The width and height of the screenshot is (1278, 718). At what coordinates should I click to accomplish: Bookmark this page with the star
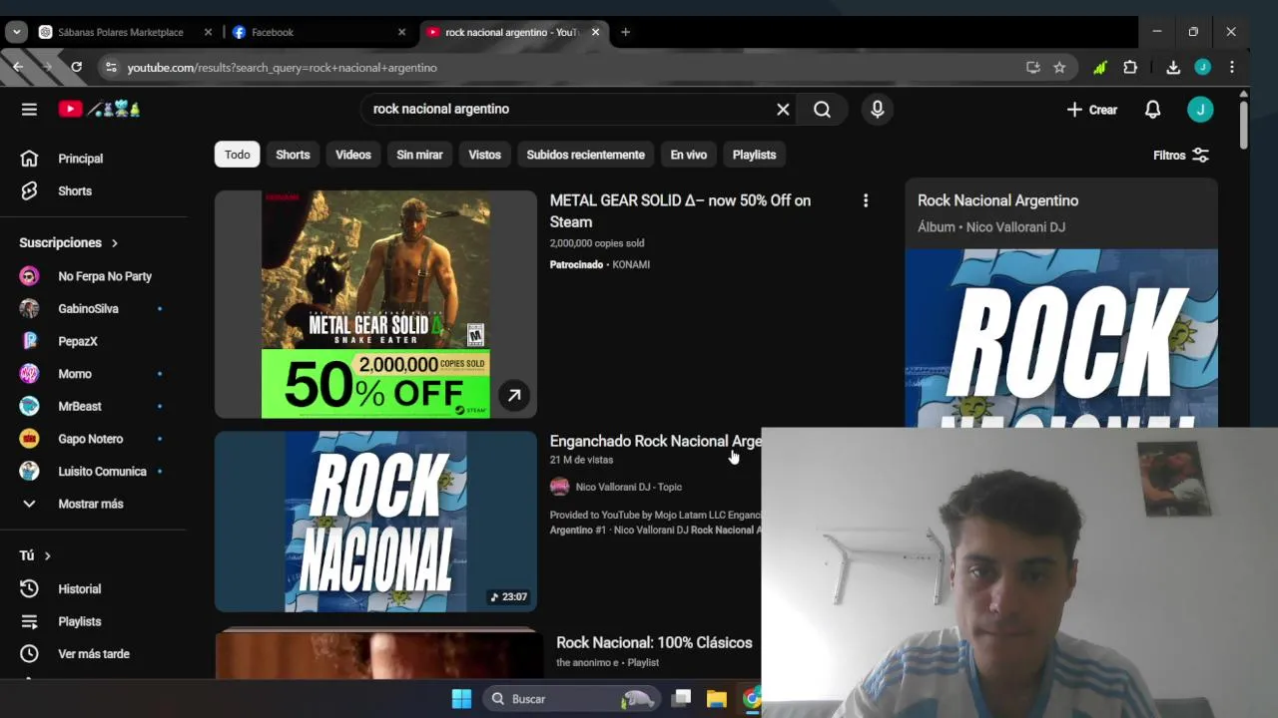point(1059,67)
